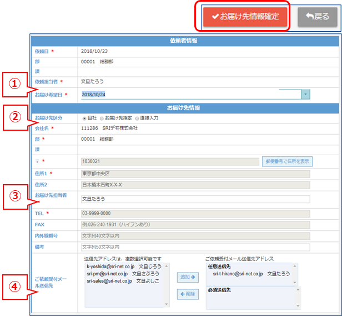The image size is (342, 316).
Task: Click the 住所2 address field
Action: (x=194, y=185)
